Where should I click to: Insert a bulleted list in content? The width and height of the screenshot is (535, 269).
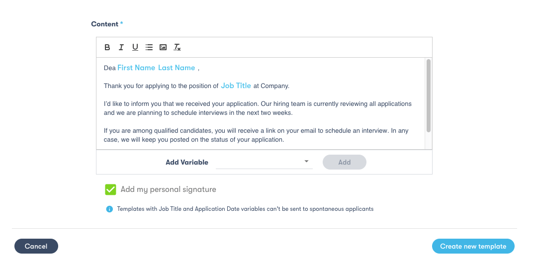click(149, 47)
